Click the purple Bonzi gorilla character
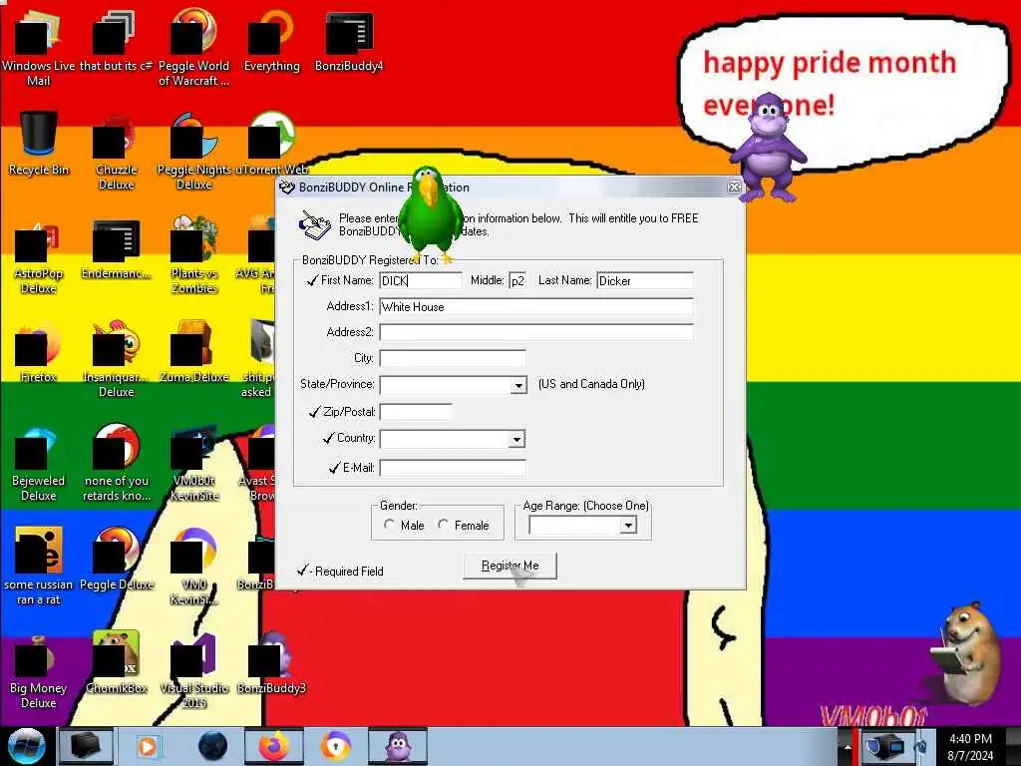This screenshot has height=766, width=1021. point(769,148)
